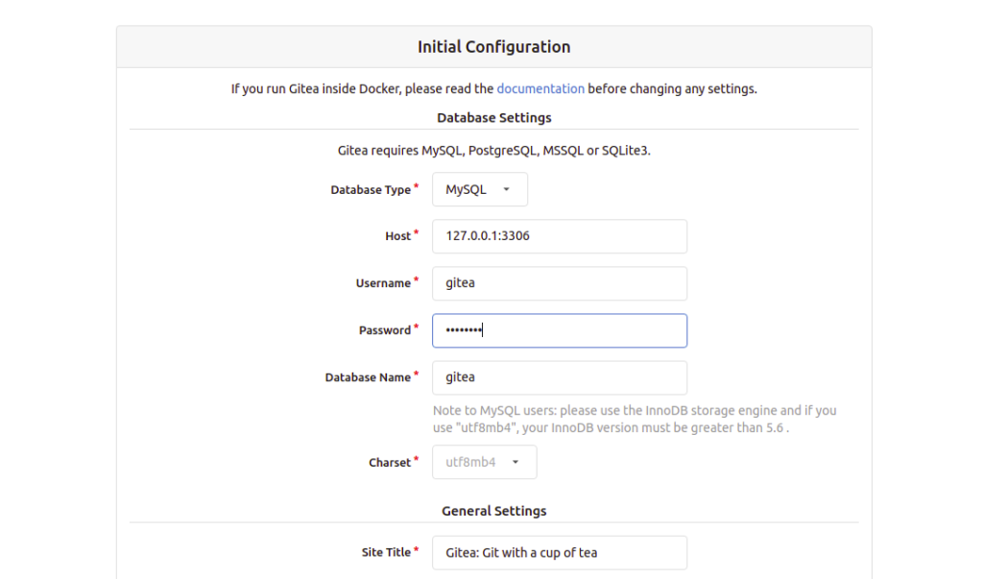
Task: Click the Charset field label
Action: coord(390,462)
